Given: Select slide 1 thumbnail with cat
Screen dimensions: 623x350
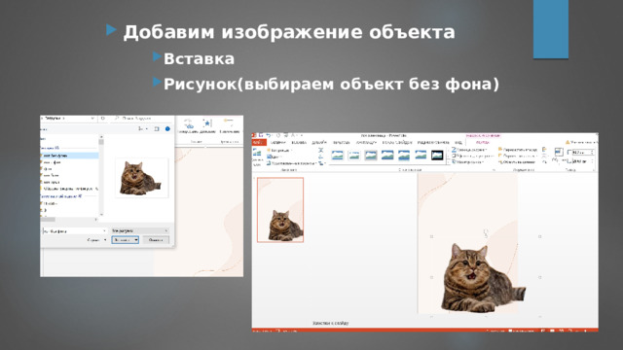Looking at the screenshot, I should [280, 210].
